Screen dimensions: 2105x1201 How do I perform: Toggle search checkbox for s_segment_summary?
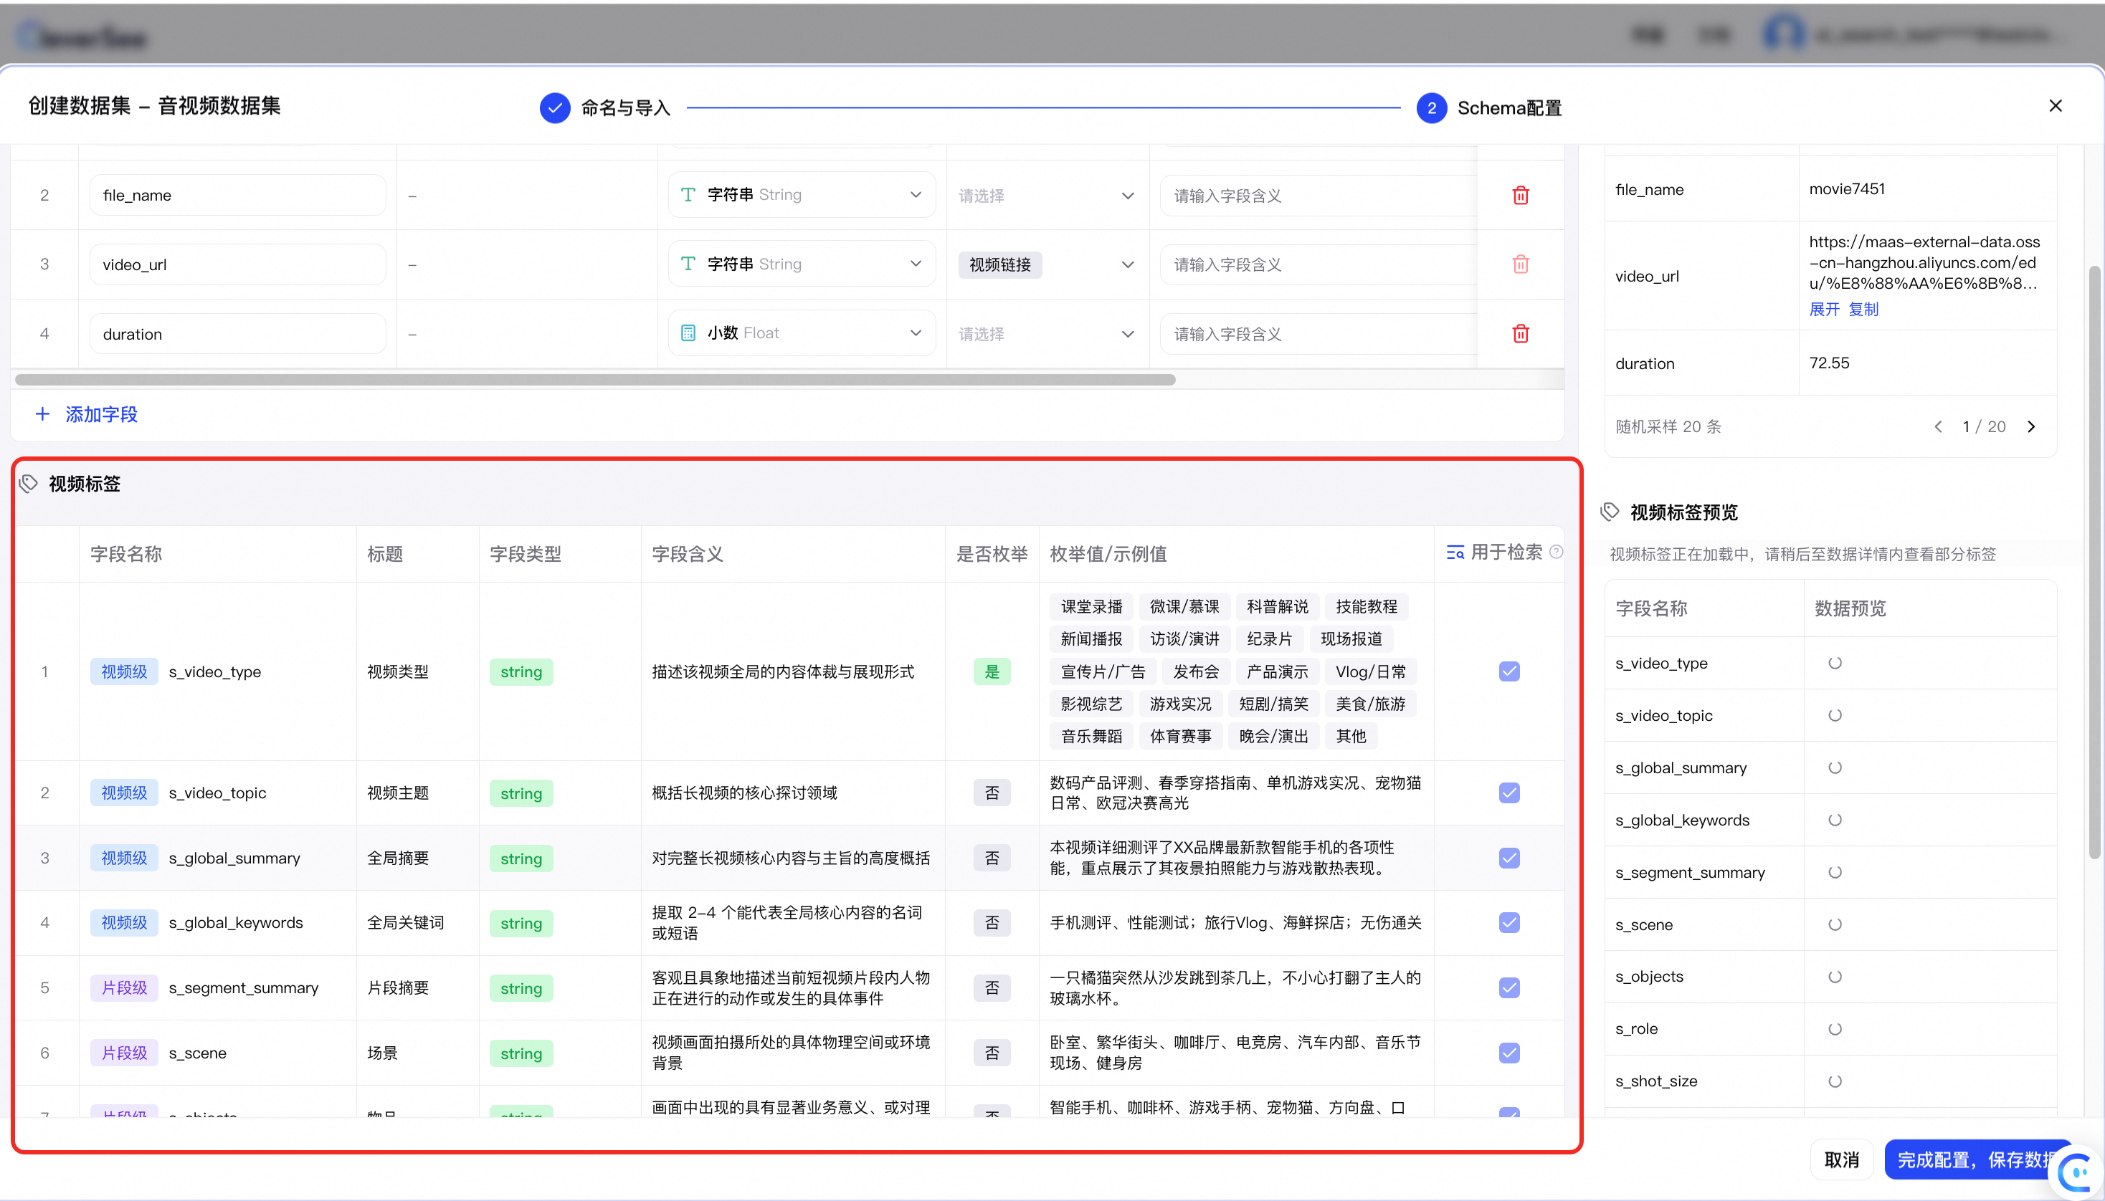click(x=1509, y=987)
